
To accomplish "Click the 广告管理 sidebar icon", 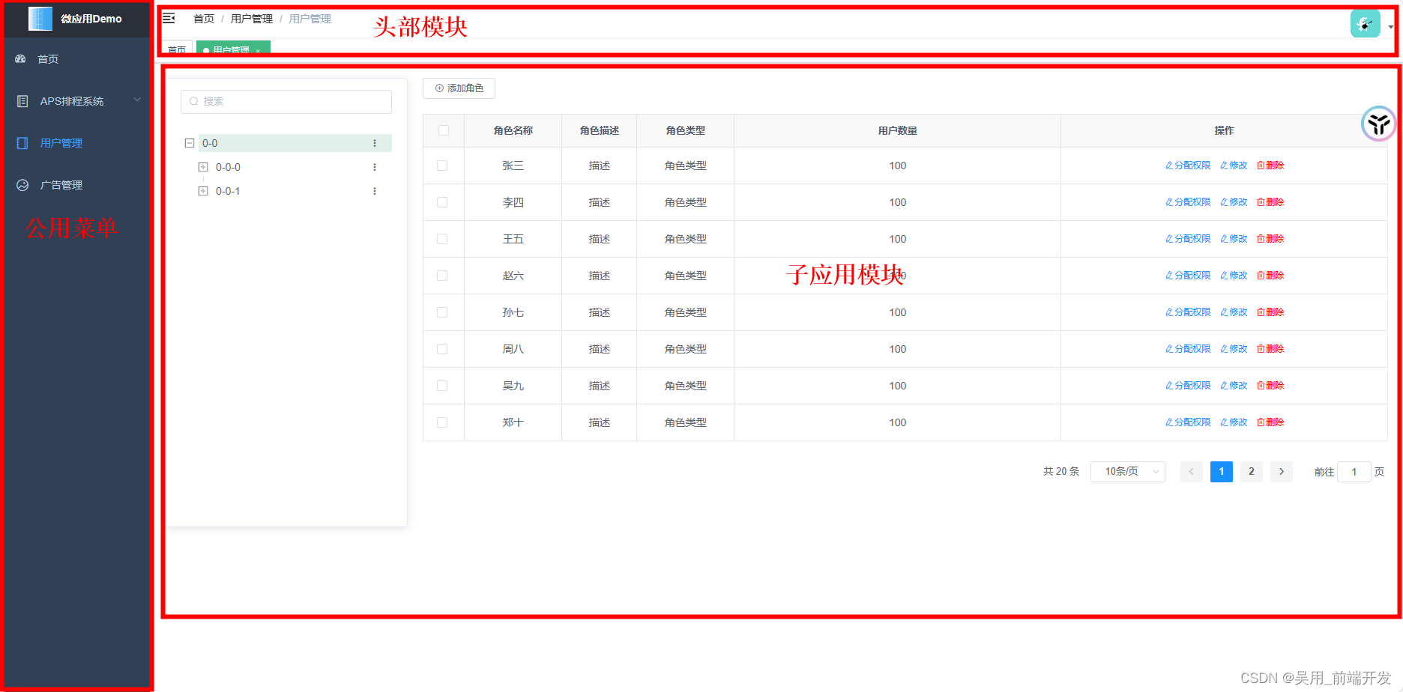I will point(22,185).
